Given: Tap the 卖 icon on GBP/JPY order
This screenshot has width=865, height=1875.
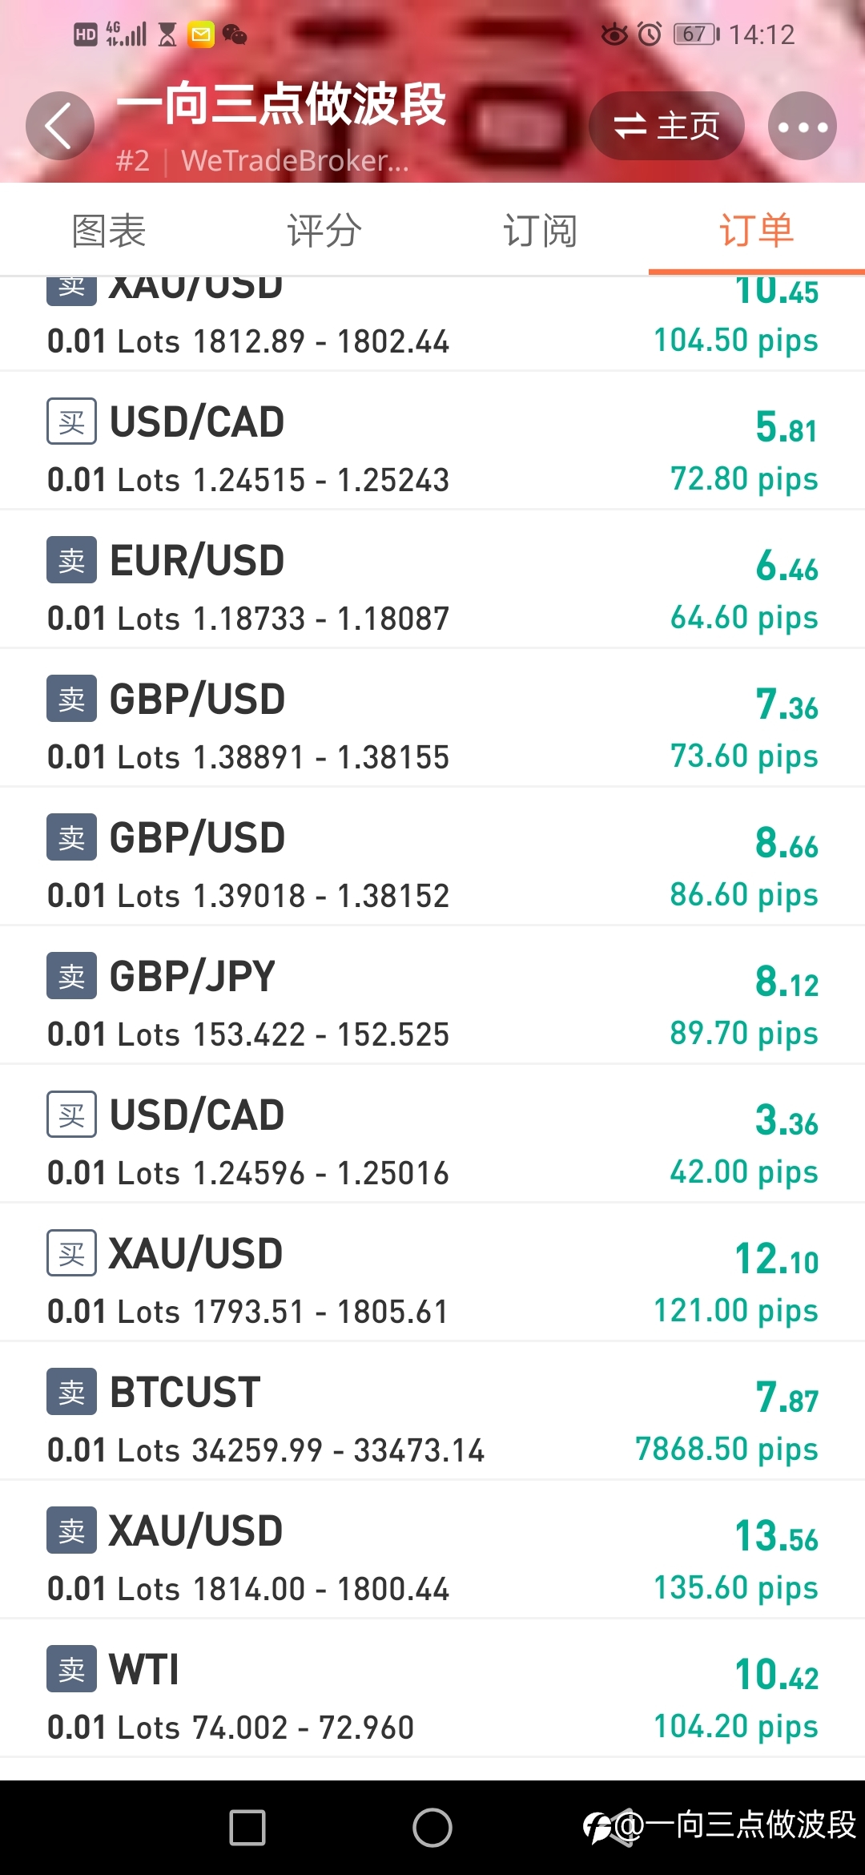Looking at the screenshot, I should (71, 976).
